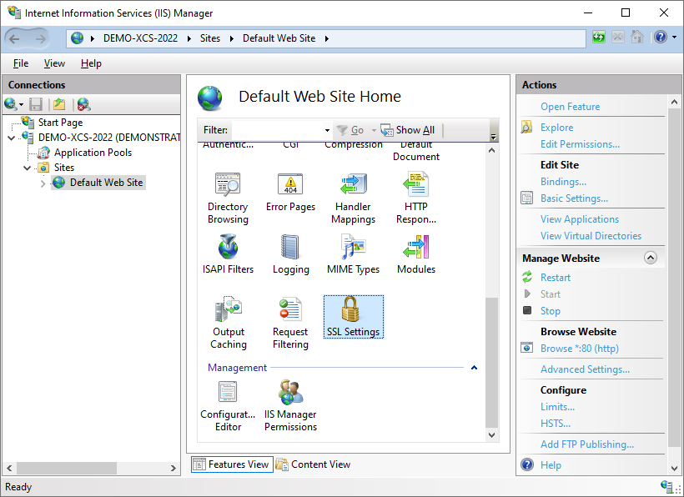This screenshot has width=684, height=497.
Task: Click View Virtual Directories link
Action: (591, 236)
